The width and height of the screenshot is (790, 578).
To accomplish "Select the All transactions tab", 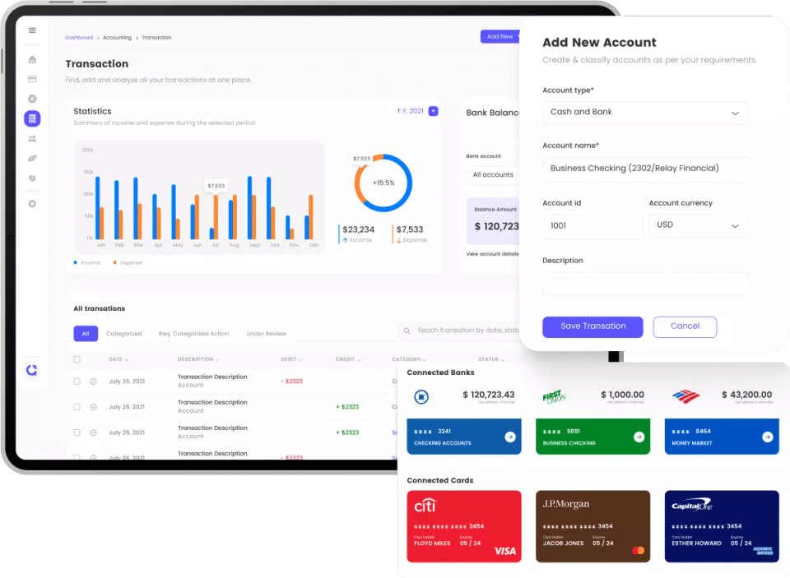I will 86,334.
